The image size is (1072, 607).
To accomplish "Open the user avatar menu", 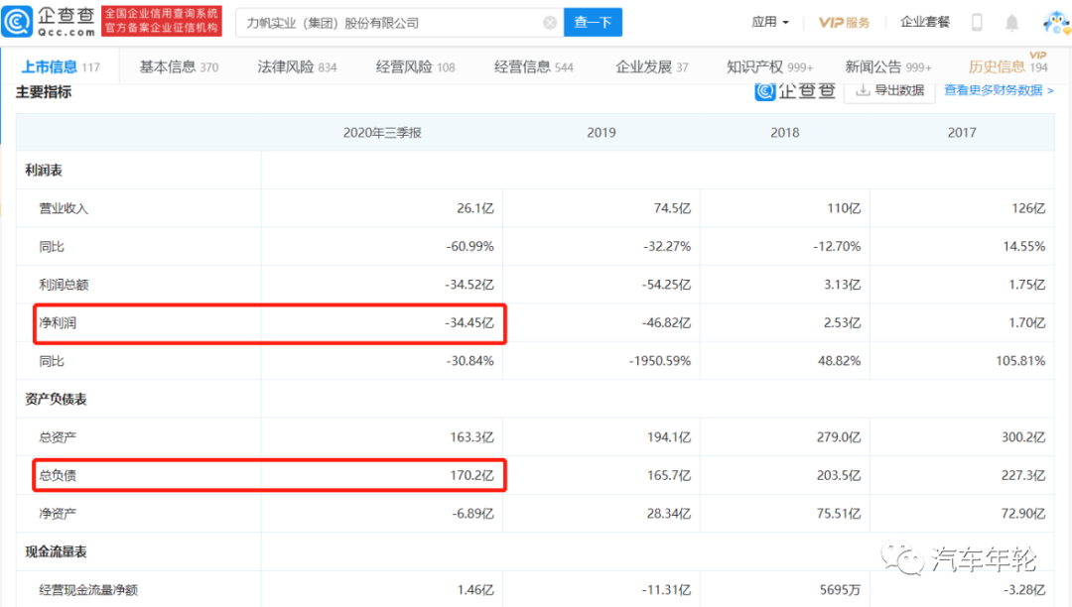I will point(1057,22).
